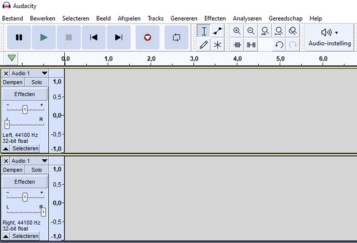Open the Analyseren menu
This screenshot has height=243, width=357.
point(247,18)
